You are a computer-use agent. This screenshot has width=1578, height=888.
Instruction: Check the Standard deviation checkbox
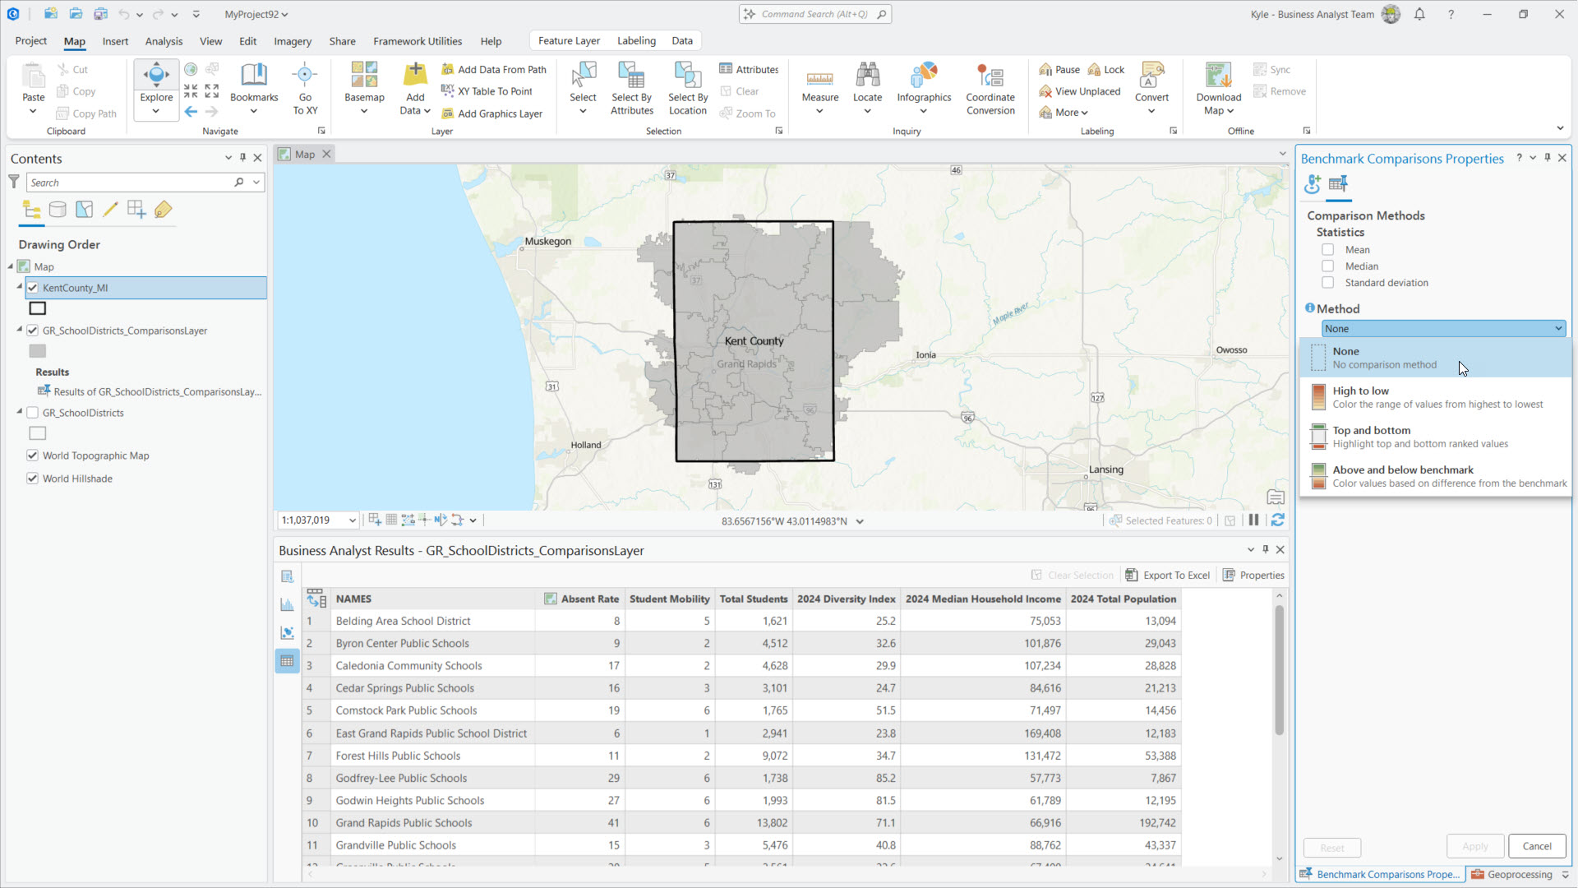click(1327, 283)
